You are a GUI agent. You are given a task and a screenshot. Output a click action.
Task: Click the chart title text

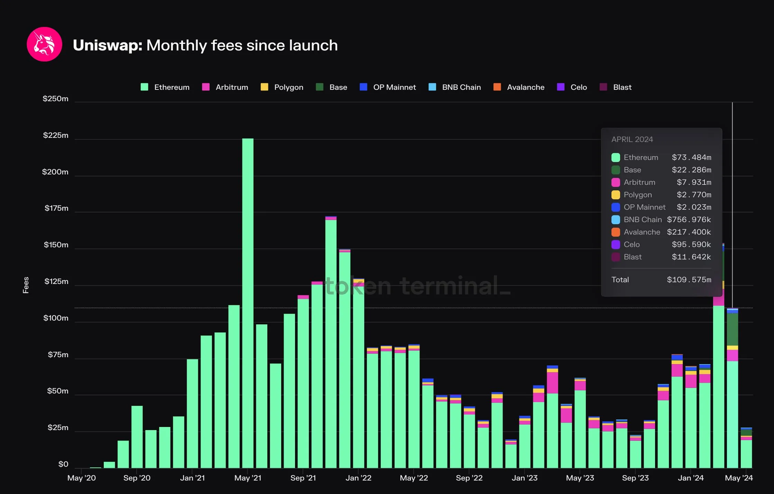click(205, 45)
